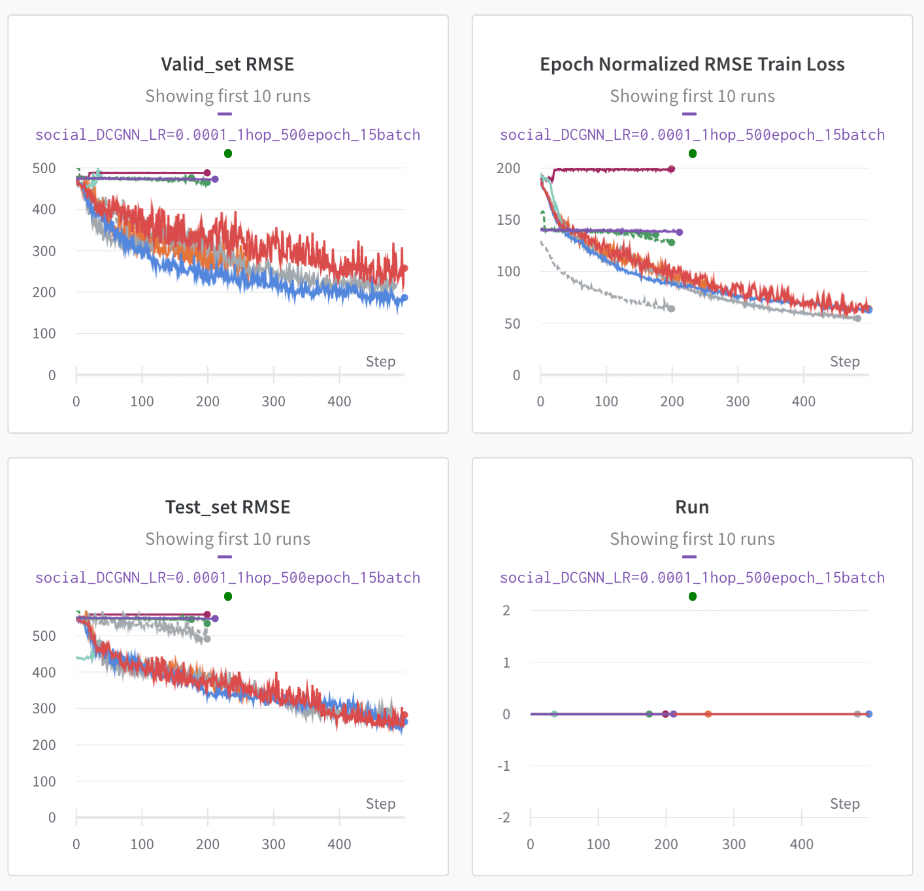This screenshot has width=924, height=891.
Task: Toggle the run series in the Run panel legend
Action: (692, 577)
